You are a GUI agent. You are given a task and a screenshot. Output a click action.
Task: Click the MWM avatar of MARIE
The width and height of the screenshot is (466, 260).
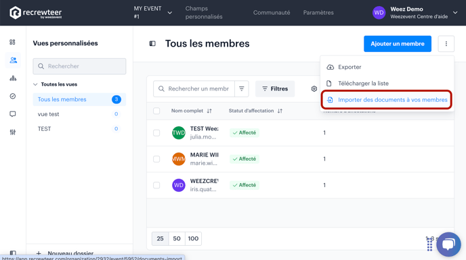click(x=179, y=159)
